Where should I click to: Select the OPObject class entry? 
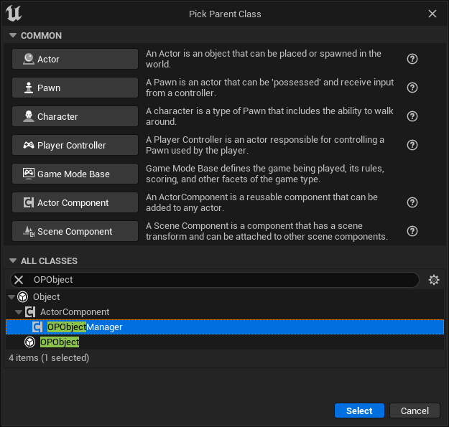coord(60,342)
